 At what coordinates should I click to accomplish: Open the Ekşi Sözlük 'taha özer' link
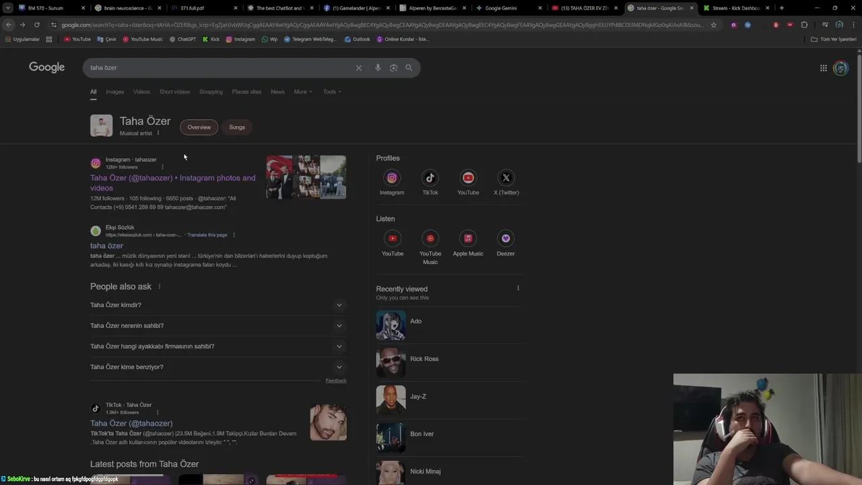(x=106, y=246)
